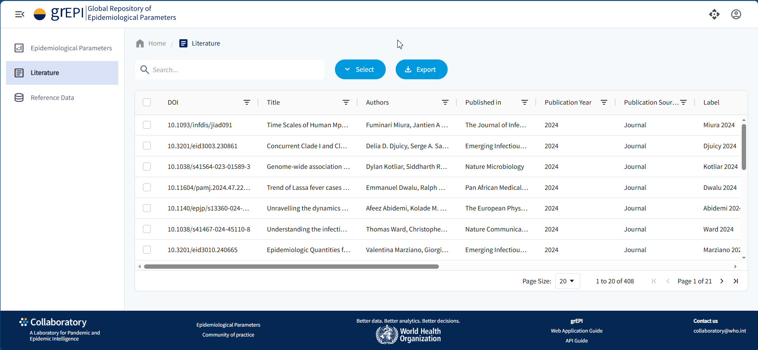Click Dwalu 2024 label cell

click(720, 187)
